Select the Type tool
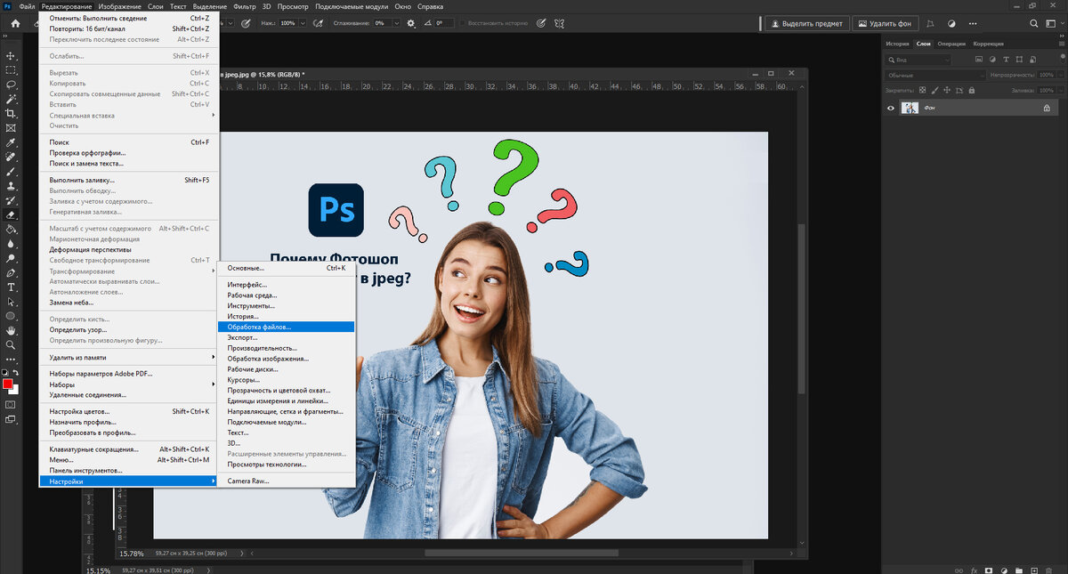 (12, 287)
